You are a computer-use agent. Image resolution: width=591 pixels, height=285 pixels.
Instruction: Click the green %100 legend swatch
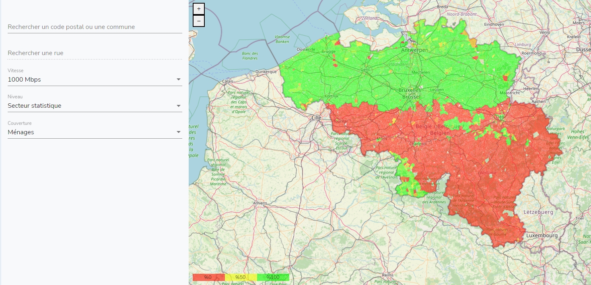point(273,277)
